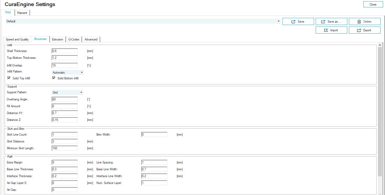Click the Minimum Skirt Length field
385x195 pixels.
(x=65, y=148)
